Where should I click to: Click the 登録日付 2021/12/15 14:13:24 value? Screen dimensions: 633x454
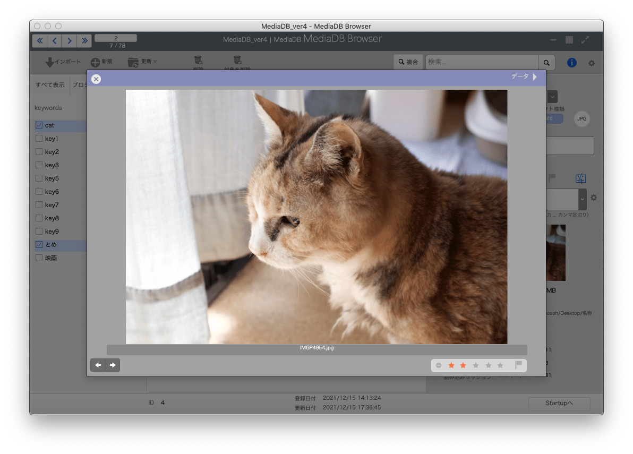pyautogui.click(x=352, y=398)
